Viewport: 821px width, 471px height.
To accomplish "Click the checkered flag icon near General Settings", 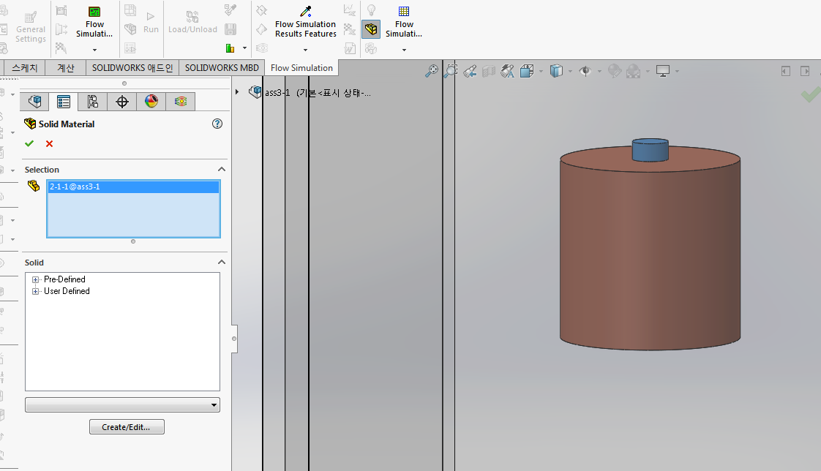I will 61,48.
